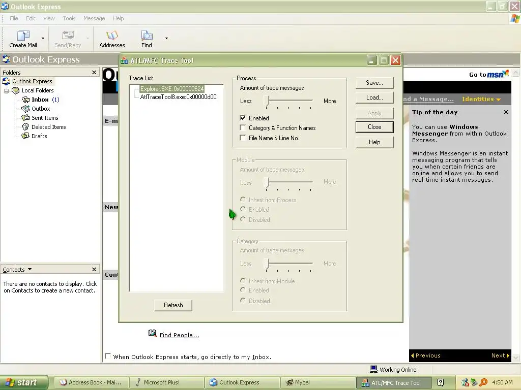Select Enabled radio in Category group
Viewport: 521px width, 390px height.
pyautogui.click(x=243, y=290)
